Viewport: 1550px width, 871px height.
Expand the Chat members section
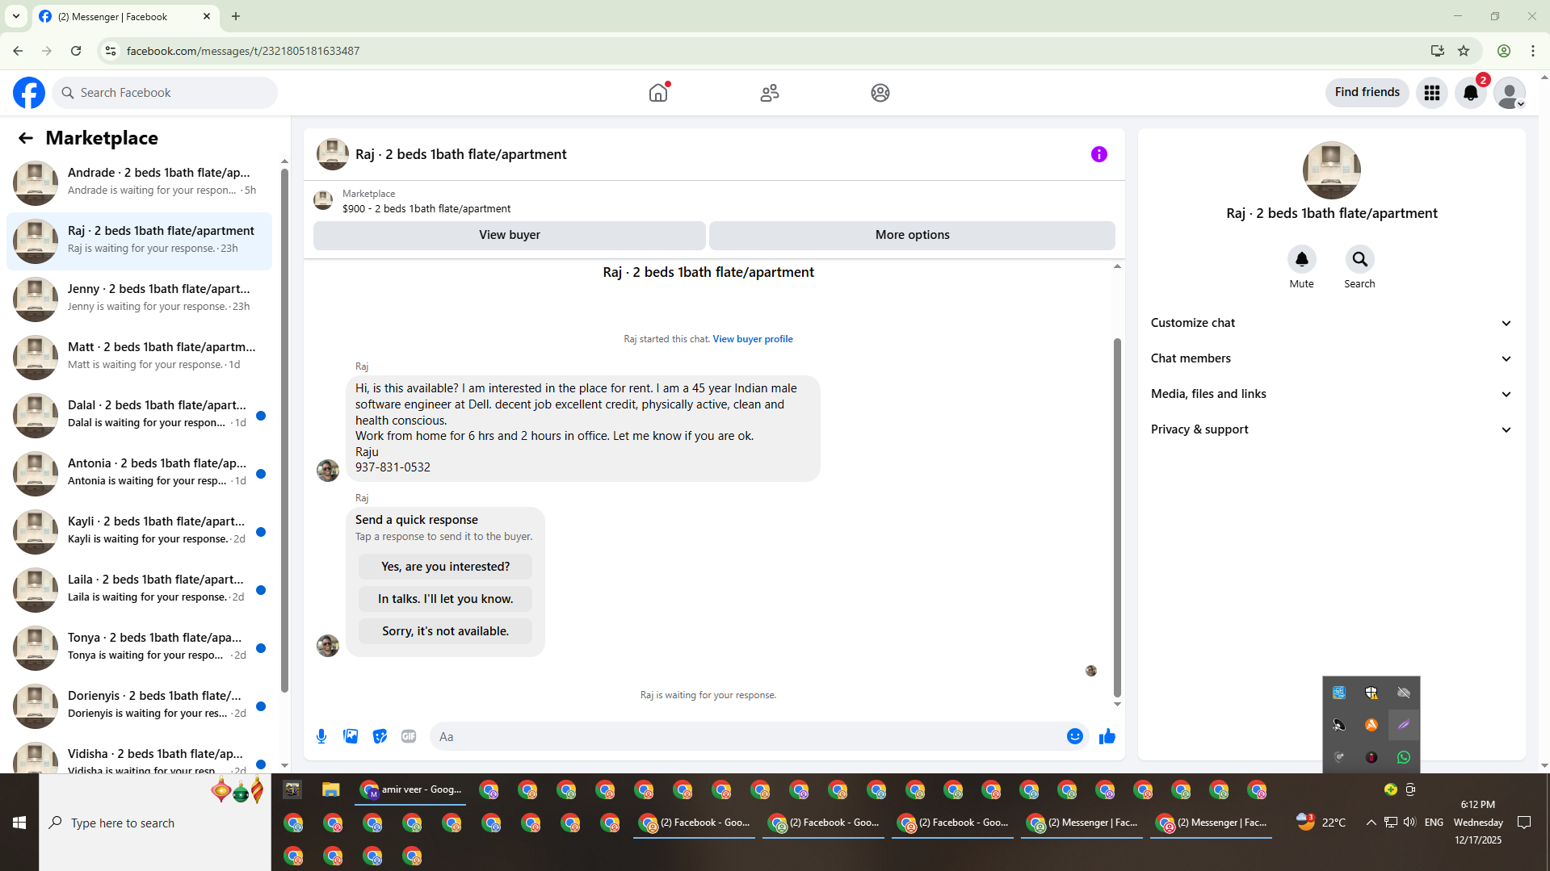pyautogui.click(x=1331, y=358)
